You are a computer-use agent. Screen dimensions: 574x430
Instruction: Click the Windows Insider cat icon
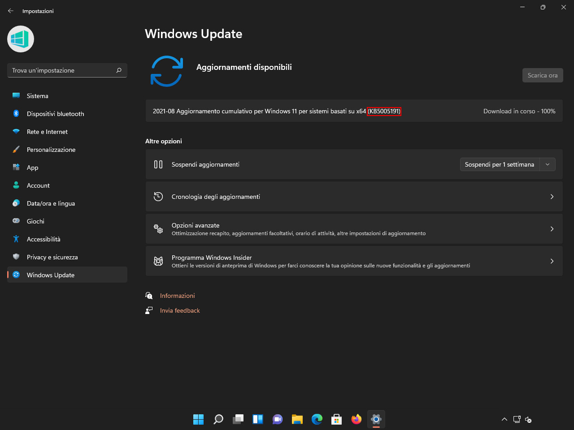tap(158, 261)
